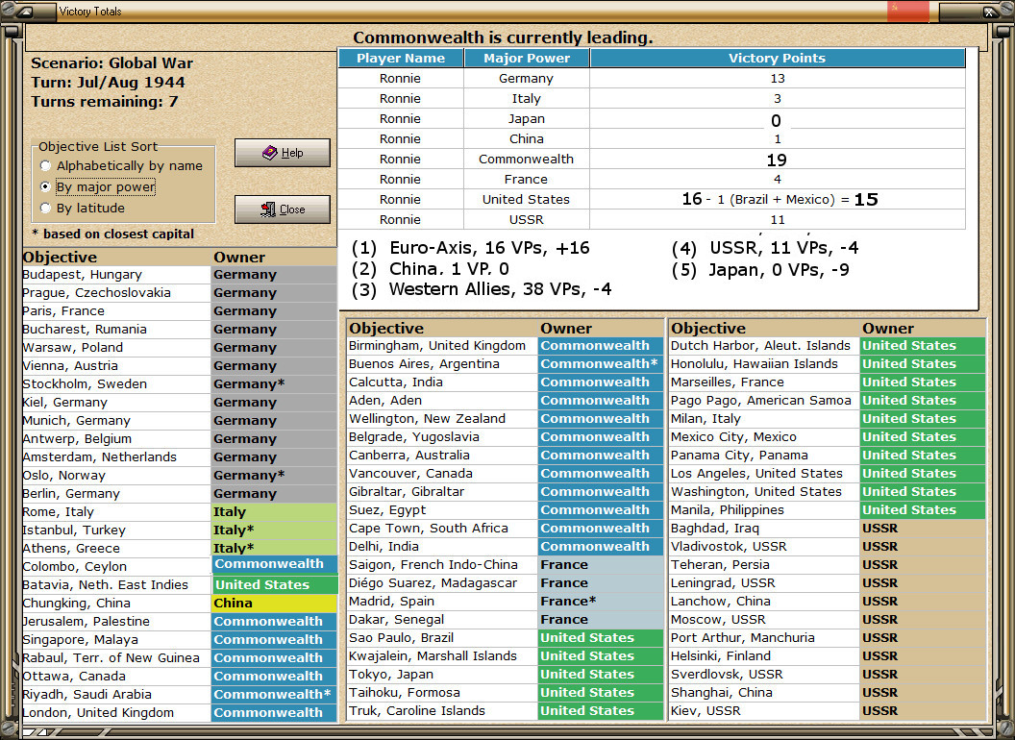
Task: Click the Victory Totals title text
Action: 90,11
